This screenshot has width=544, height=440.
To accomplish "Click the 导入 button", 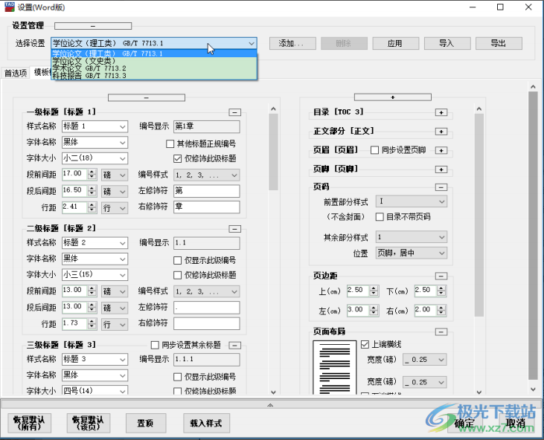I will coord(447,44).
